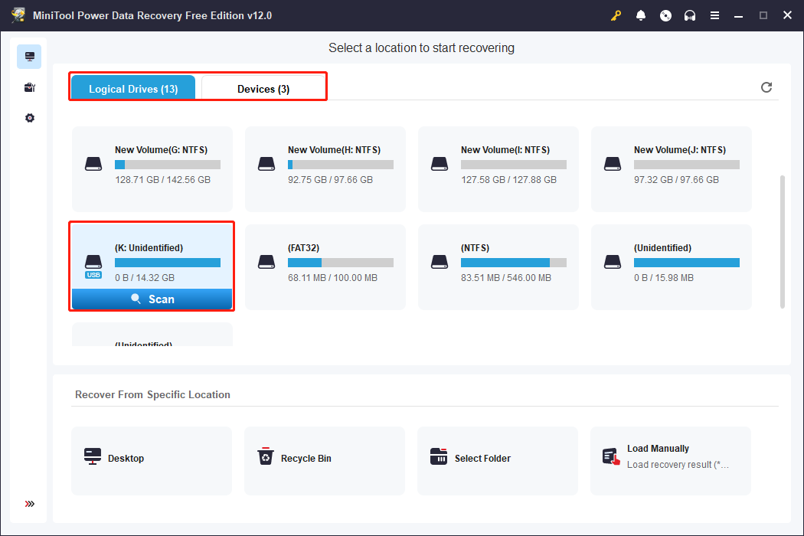Screen dimensions: 804x536
Task: Open support via the headphones icon
Action: pyautogui.click(x=690, y=15)
